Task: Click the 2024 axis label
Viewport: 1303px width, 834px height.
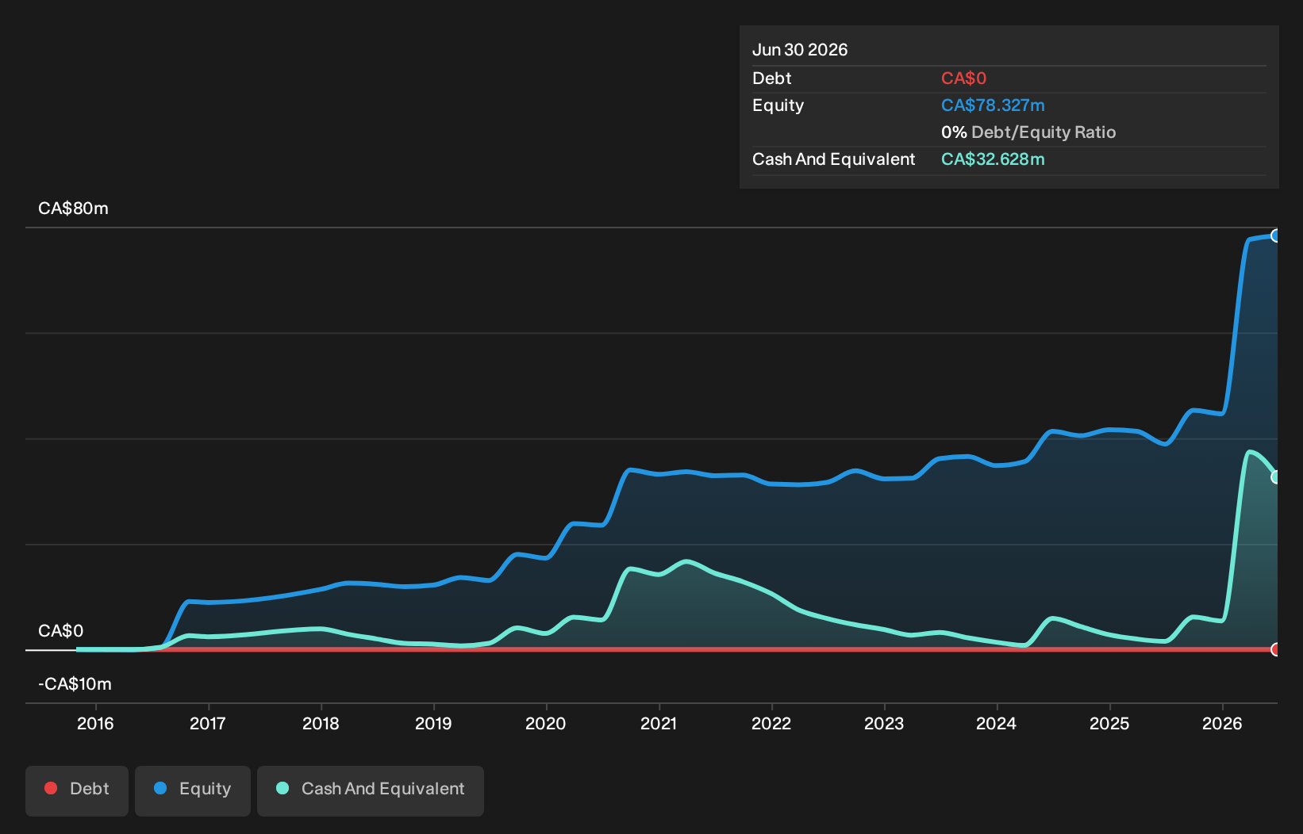Action: 997,723
